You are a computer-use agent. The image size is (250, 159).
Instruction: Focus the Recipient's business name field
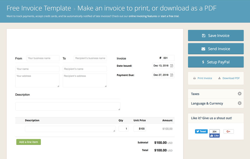(x=90, y=58)
